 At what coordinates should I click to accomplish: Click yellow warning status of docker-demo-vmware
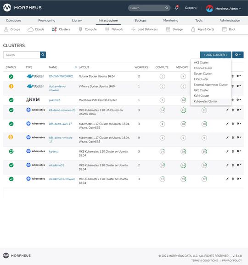[11, 86]
